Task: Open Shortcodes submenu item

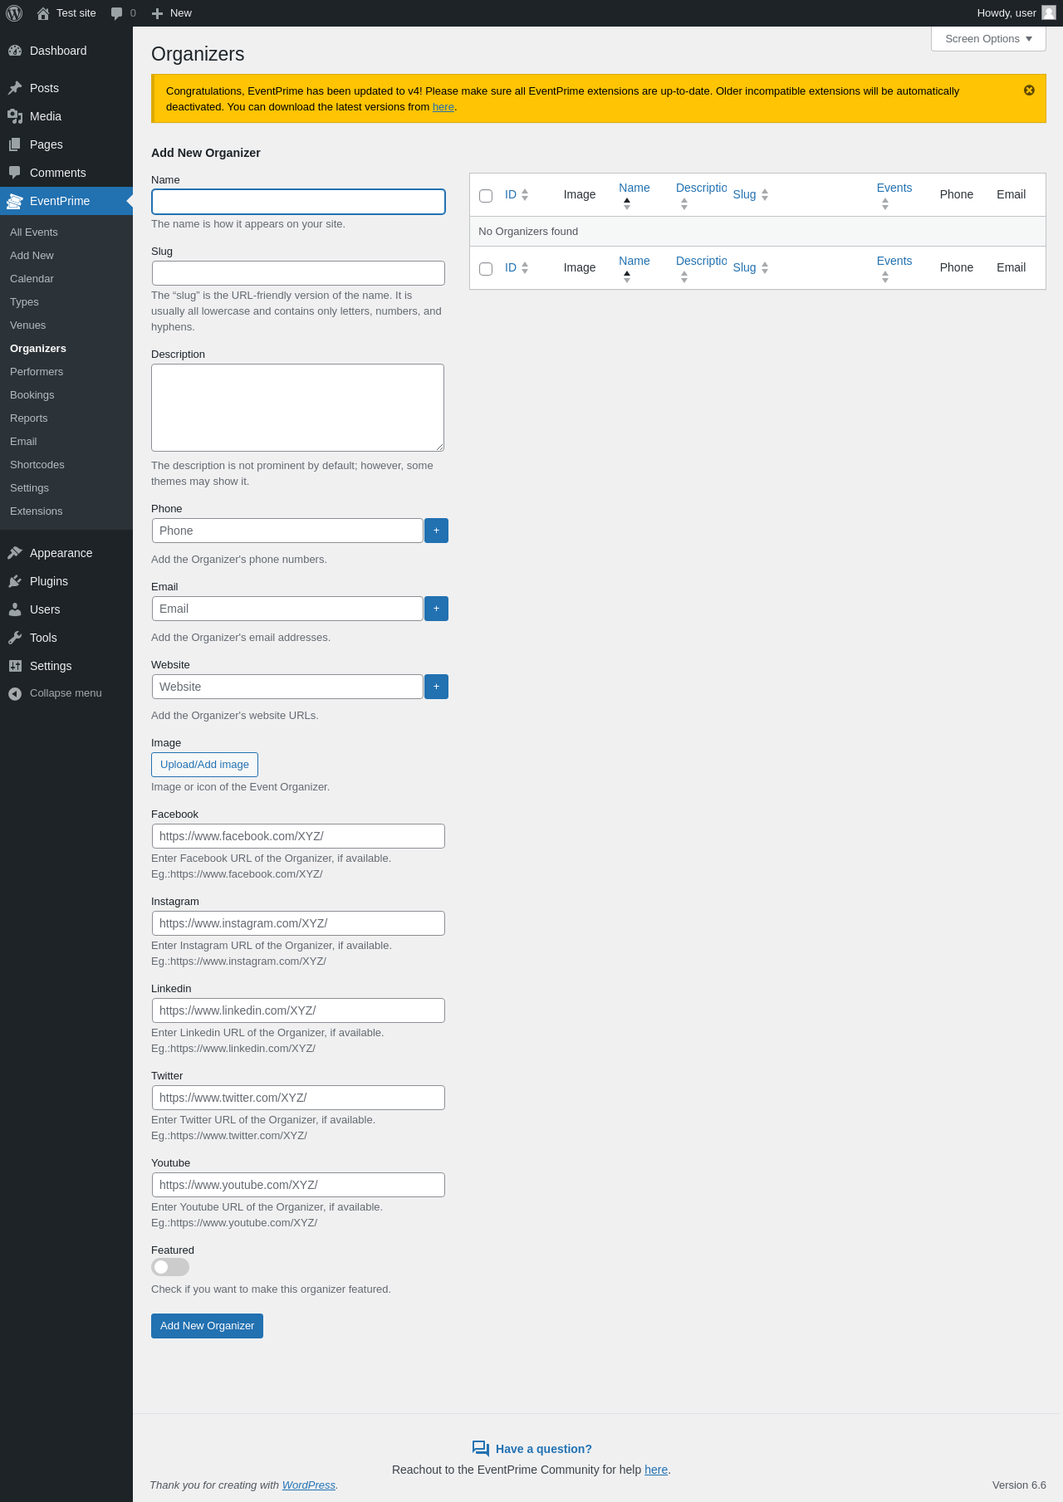Action: pyautogui.click(x=37, y=465)
